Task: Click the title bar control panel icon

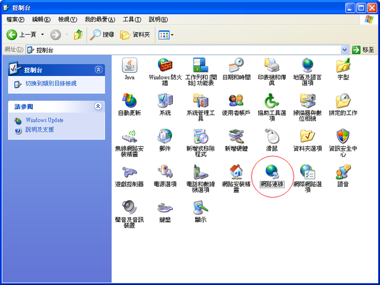Action: (6, 8)
